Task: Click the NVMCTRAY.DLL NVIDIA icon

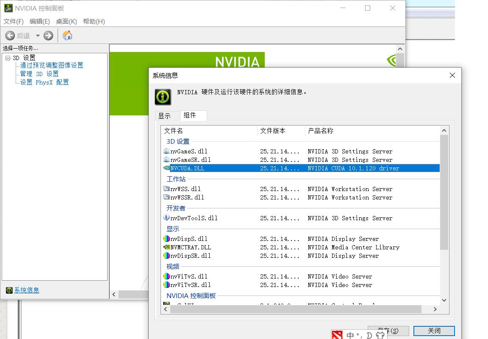Action: [x=166, y=247]
